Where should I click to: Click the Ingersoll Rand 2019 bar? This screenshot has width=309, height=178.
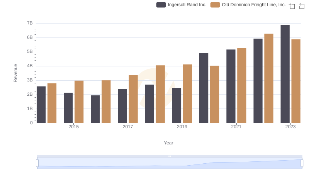(x=177, y=105)
